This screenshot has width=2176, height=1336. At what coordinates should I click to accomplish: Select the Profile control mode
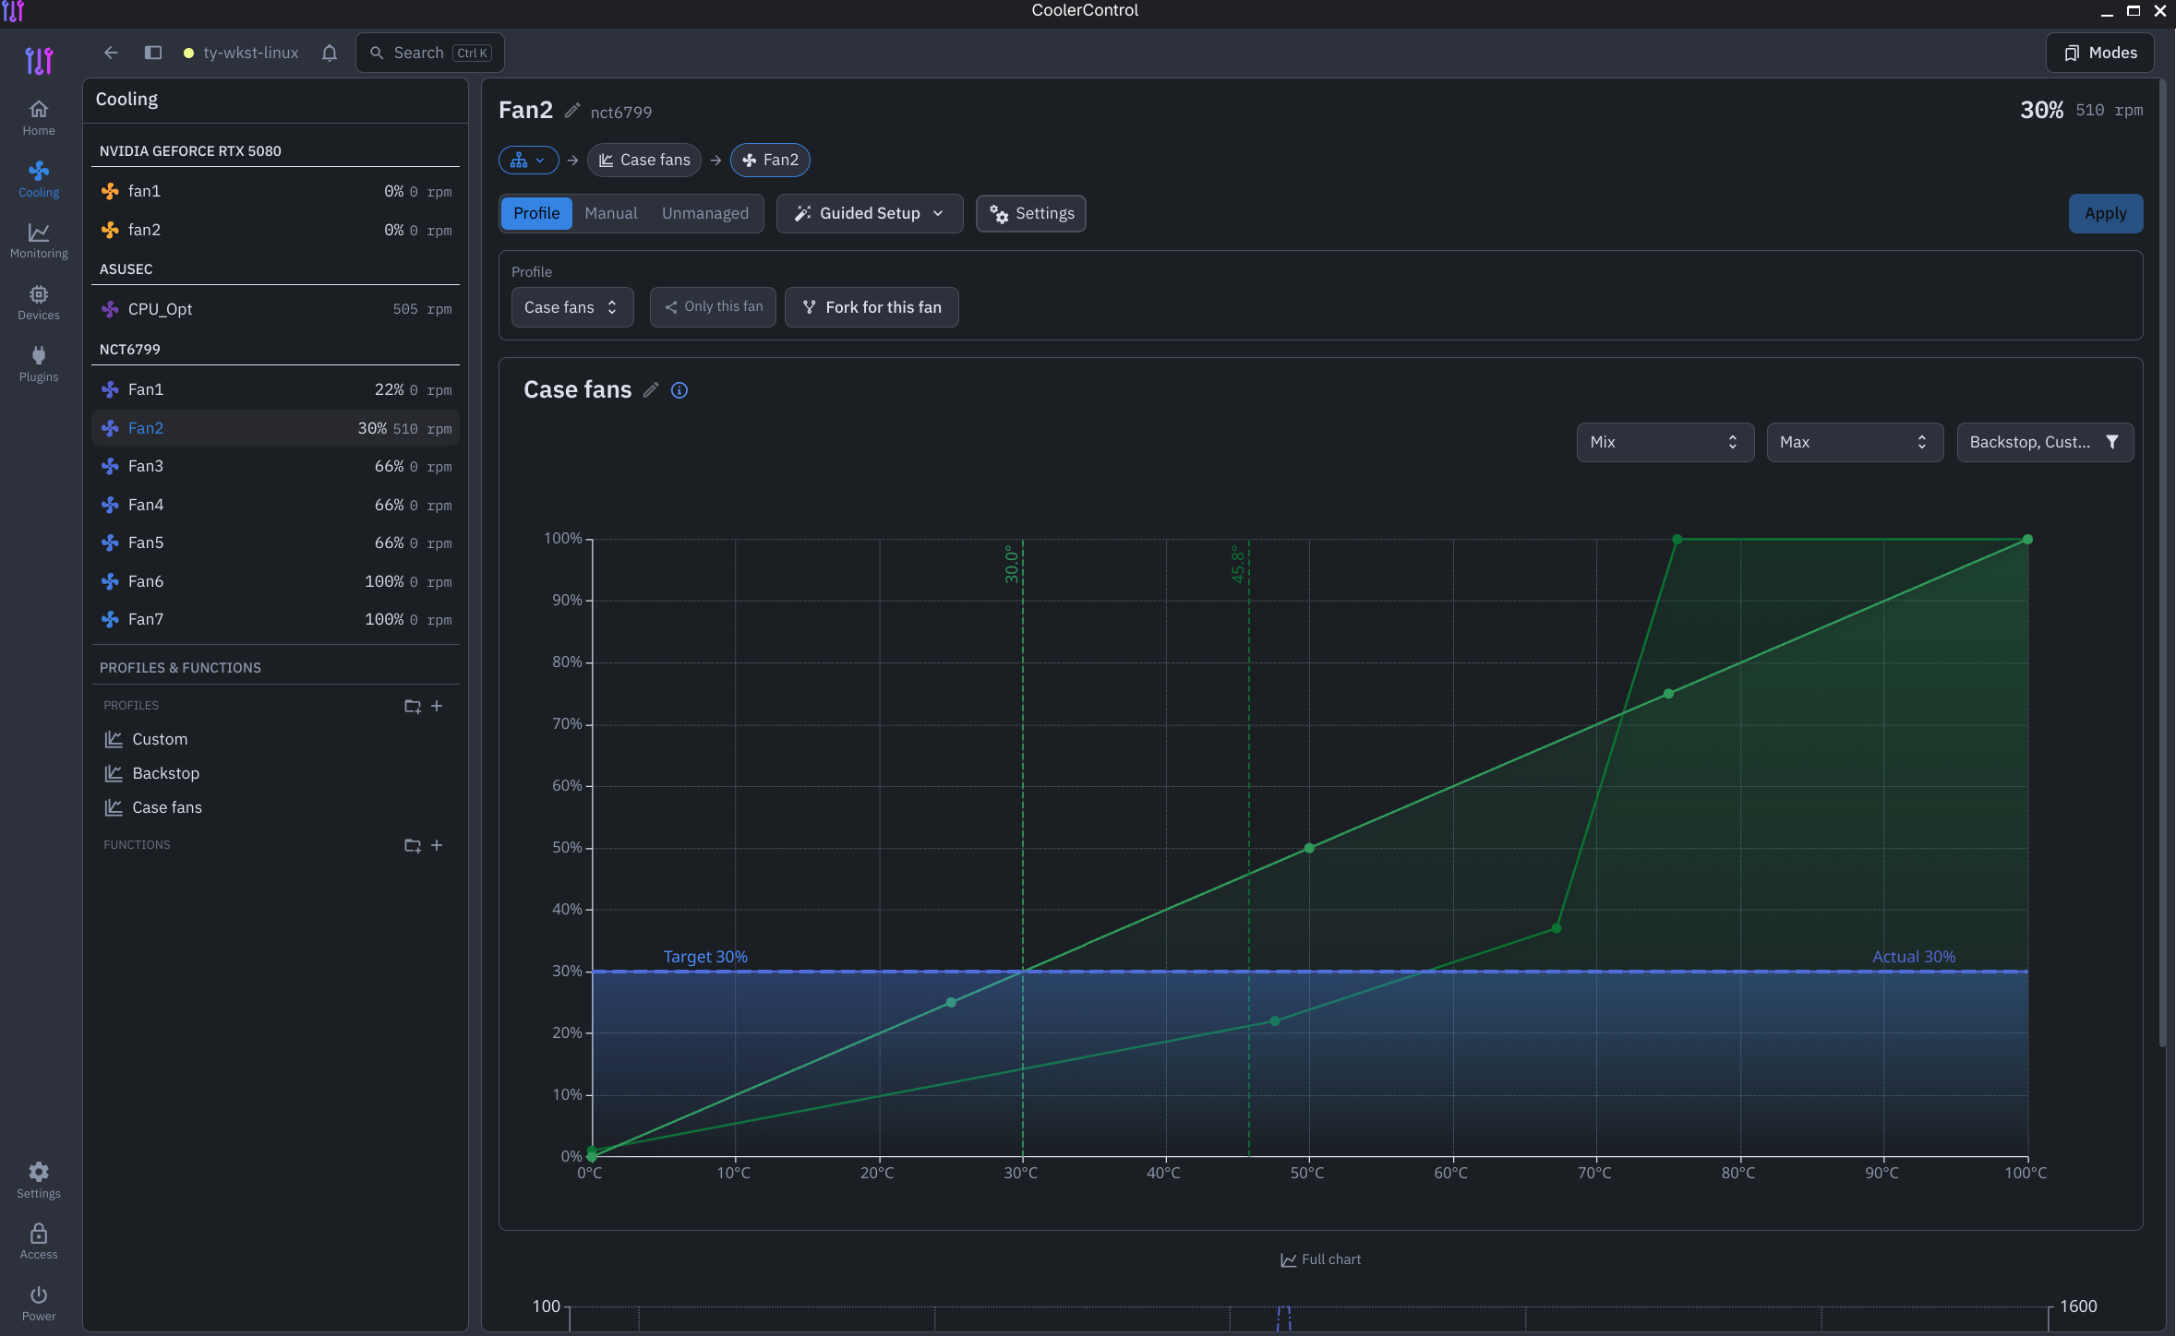coord(536,213)
